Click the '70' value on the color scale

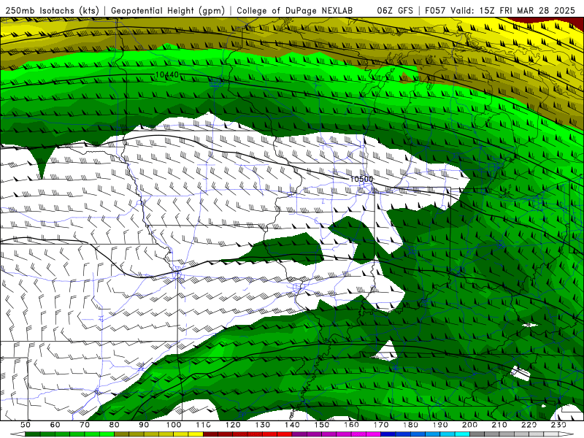point(85,425)
